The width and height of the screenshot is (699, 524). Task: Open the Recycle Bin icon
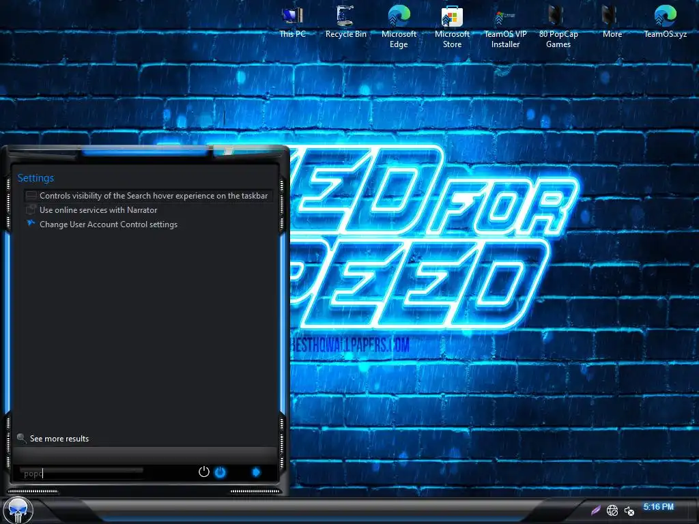point(345,21)
